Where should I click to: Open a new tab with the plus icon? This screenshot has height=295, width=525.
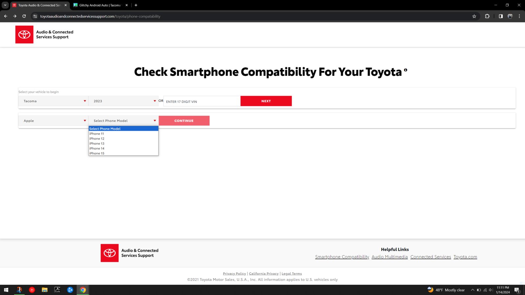pyautogui.click(x=136, y=5)
